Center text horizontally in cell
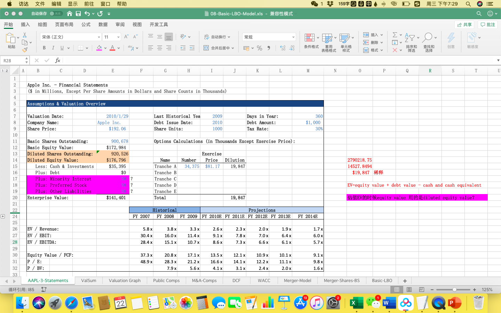501x313 pixels. [x=160, y=48]
